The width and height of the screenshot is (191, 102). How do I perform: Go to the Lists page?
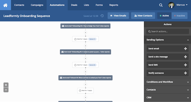(86, 5)
